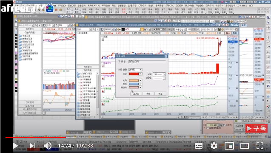Click the 나의 관심지표 button
Screen dimensions: 271x153
[29, 113]
